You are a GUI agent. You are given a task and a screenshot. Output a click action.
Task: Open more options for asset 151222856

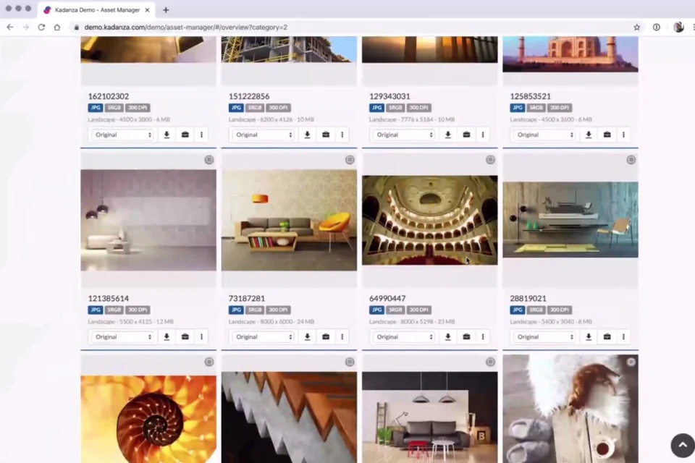(x=342, y=135)
